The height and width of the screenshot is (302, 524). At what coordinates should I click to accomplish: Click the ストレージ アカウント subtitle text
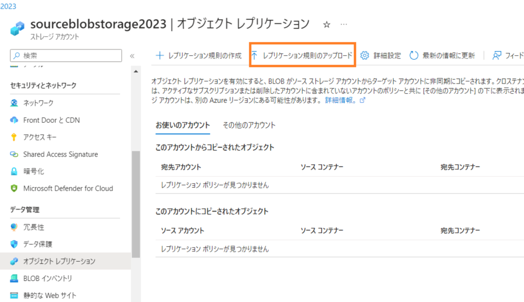tap(55, 37)
